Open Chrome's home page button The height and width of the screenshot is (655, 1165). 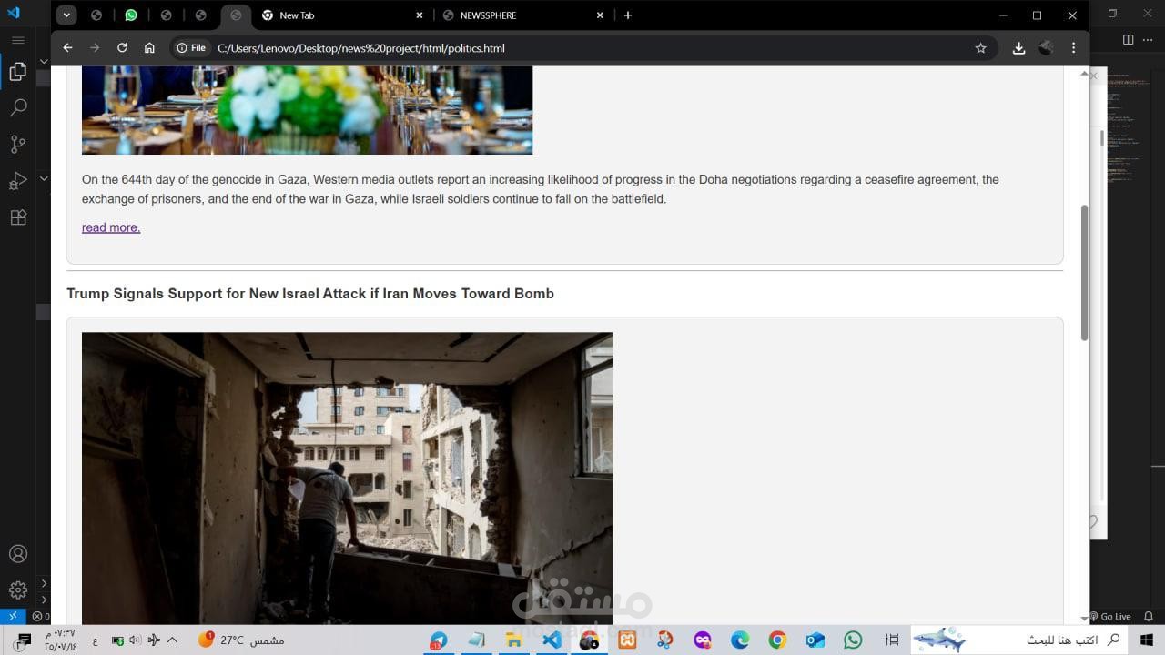(x=149, y=48)
